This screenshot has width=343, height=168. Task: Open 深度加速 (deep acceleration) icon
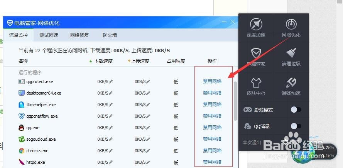coord(256,24)
